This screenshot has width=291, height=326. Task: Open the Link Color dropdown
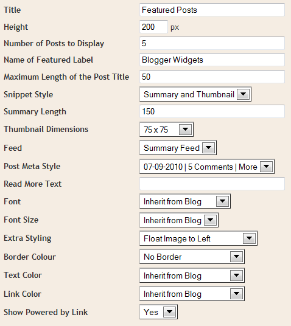coord(192,294)
